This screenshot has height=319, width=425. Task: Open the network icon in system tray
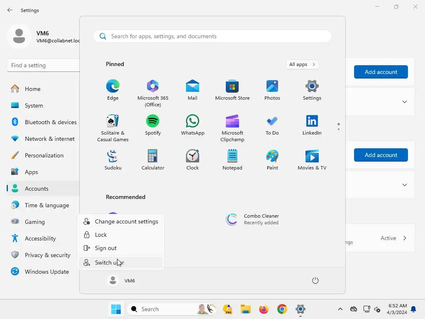366,309
